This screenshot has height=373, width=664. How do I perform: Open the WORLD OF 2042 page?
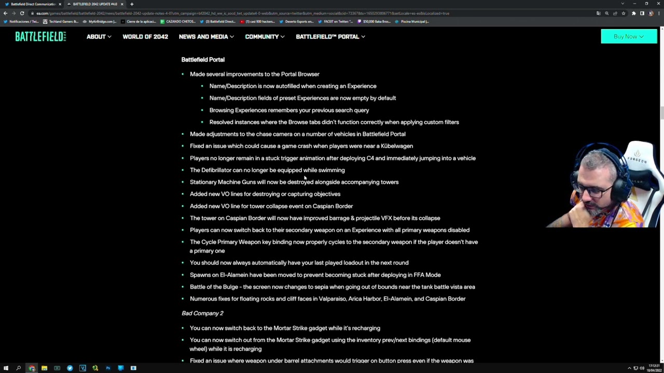pyautogui.click(x=145, y=37)
